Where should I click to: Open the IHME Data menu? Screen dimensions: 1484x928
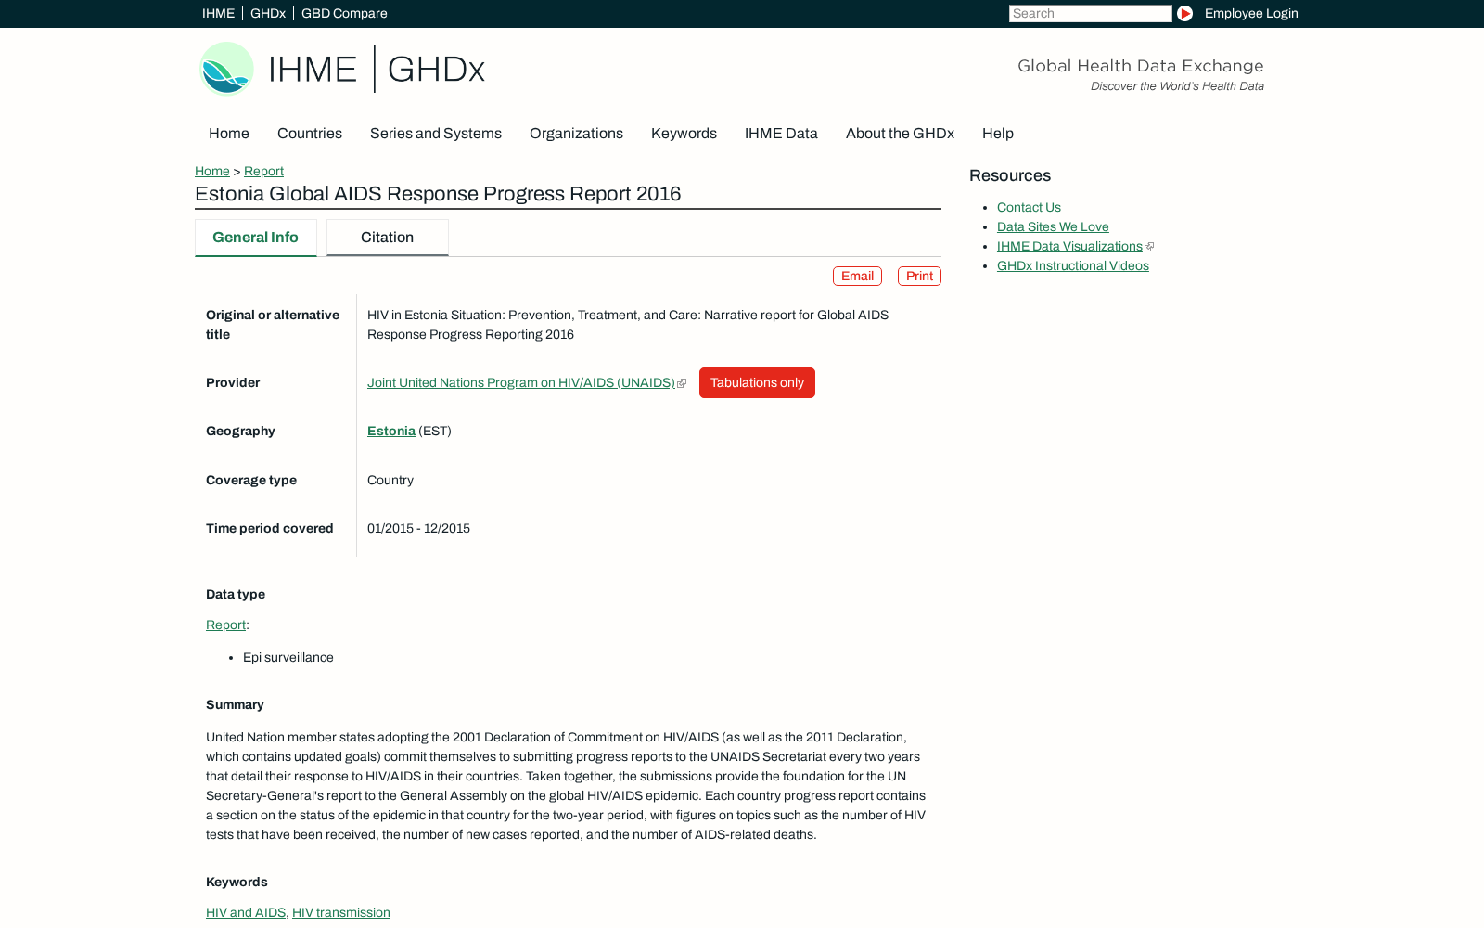(x=781, y=134)
